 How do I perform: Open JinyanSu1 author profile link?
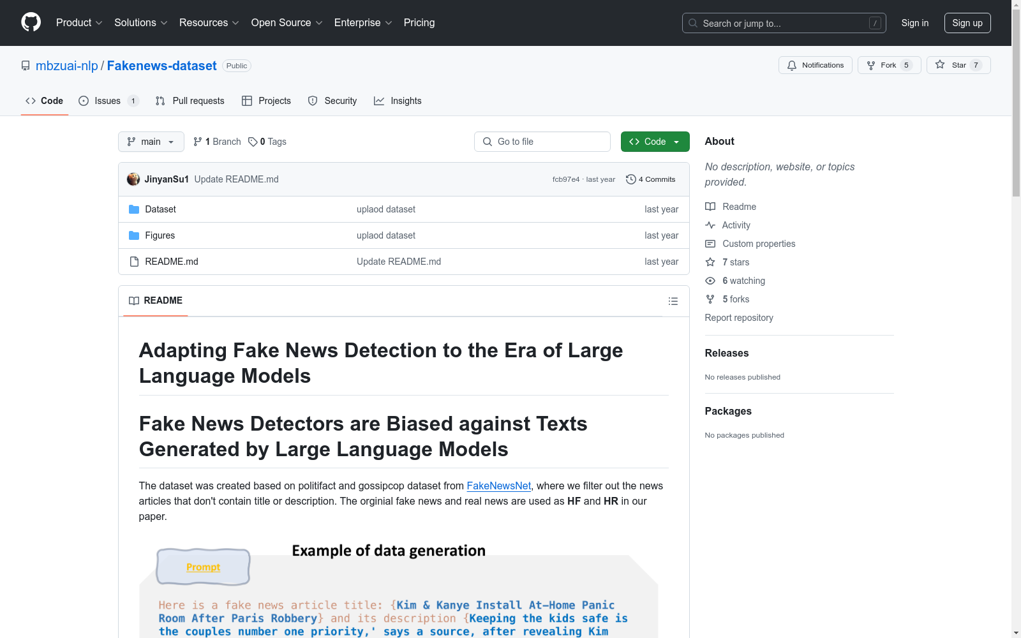pos(167,179)
